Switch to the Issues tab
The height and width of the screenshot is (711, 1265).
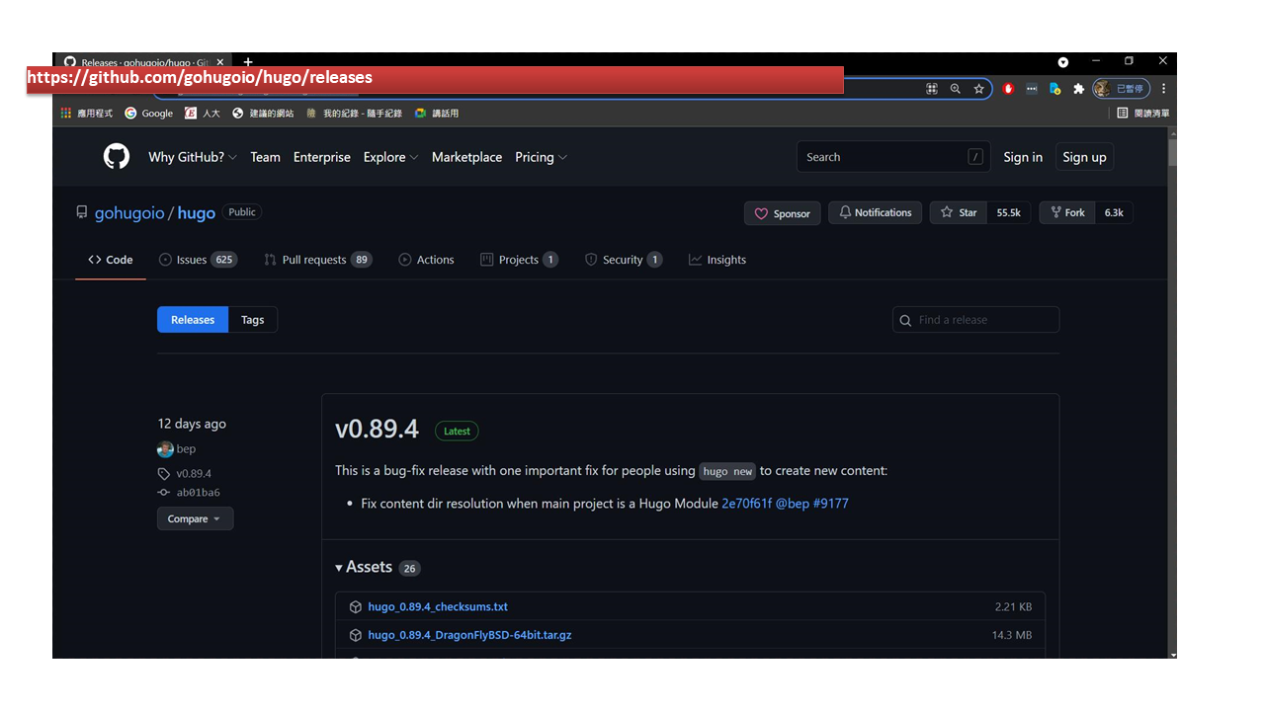pyautogui.click(x=199, y=260)
